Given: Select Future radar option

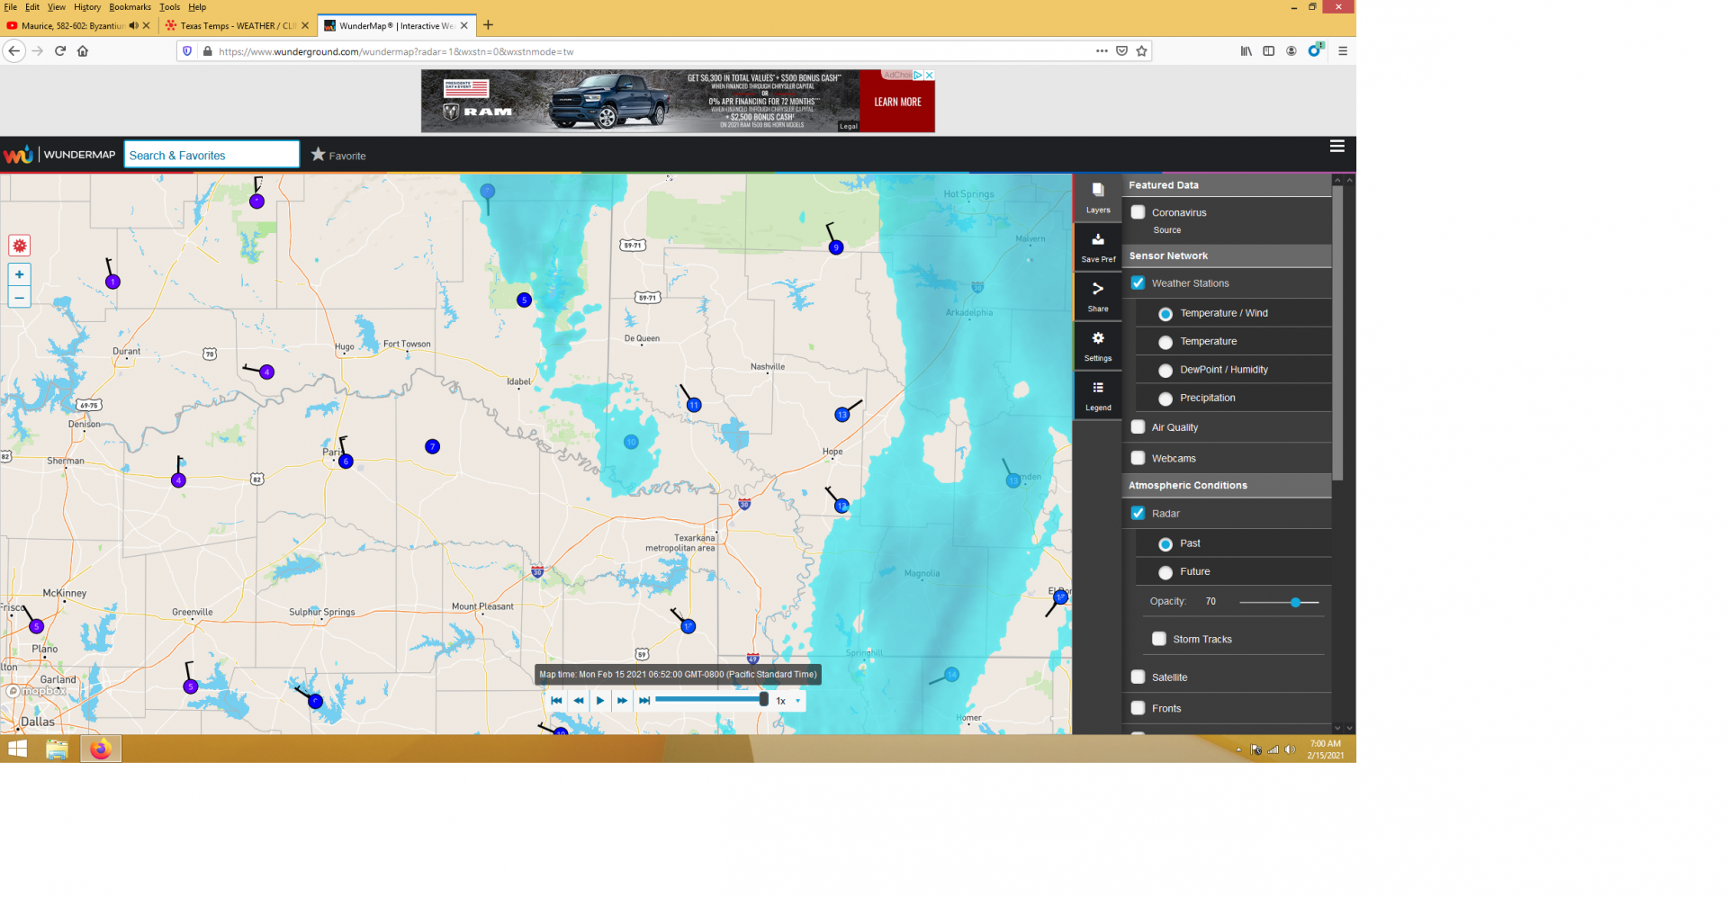Looking at the screenshot, I should [x=1165, y=572].
